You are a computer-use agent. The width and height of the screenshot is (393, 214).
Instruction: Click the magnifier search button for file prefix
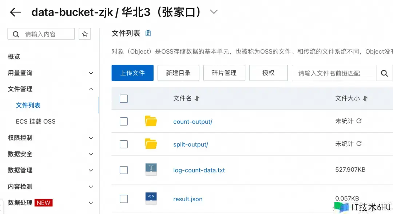[x=384, y=73]
